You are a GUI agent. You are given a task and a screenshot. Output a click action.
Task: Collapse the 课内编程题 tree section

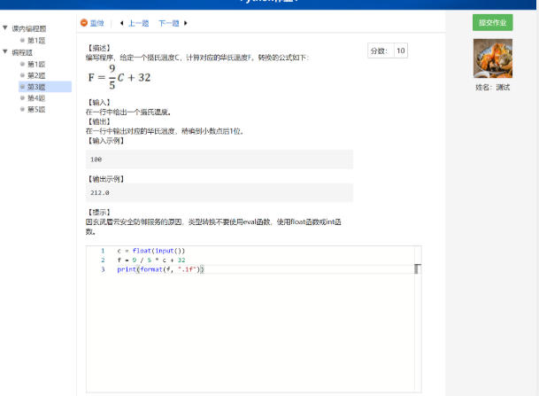[5, 29]
